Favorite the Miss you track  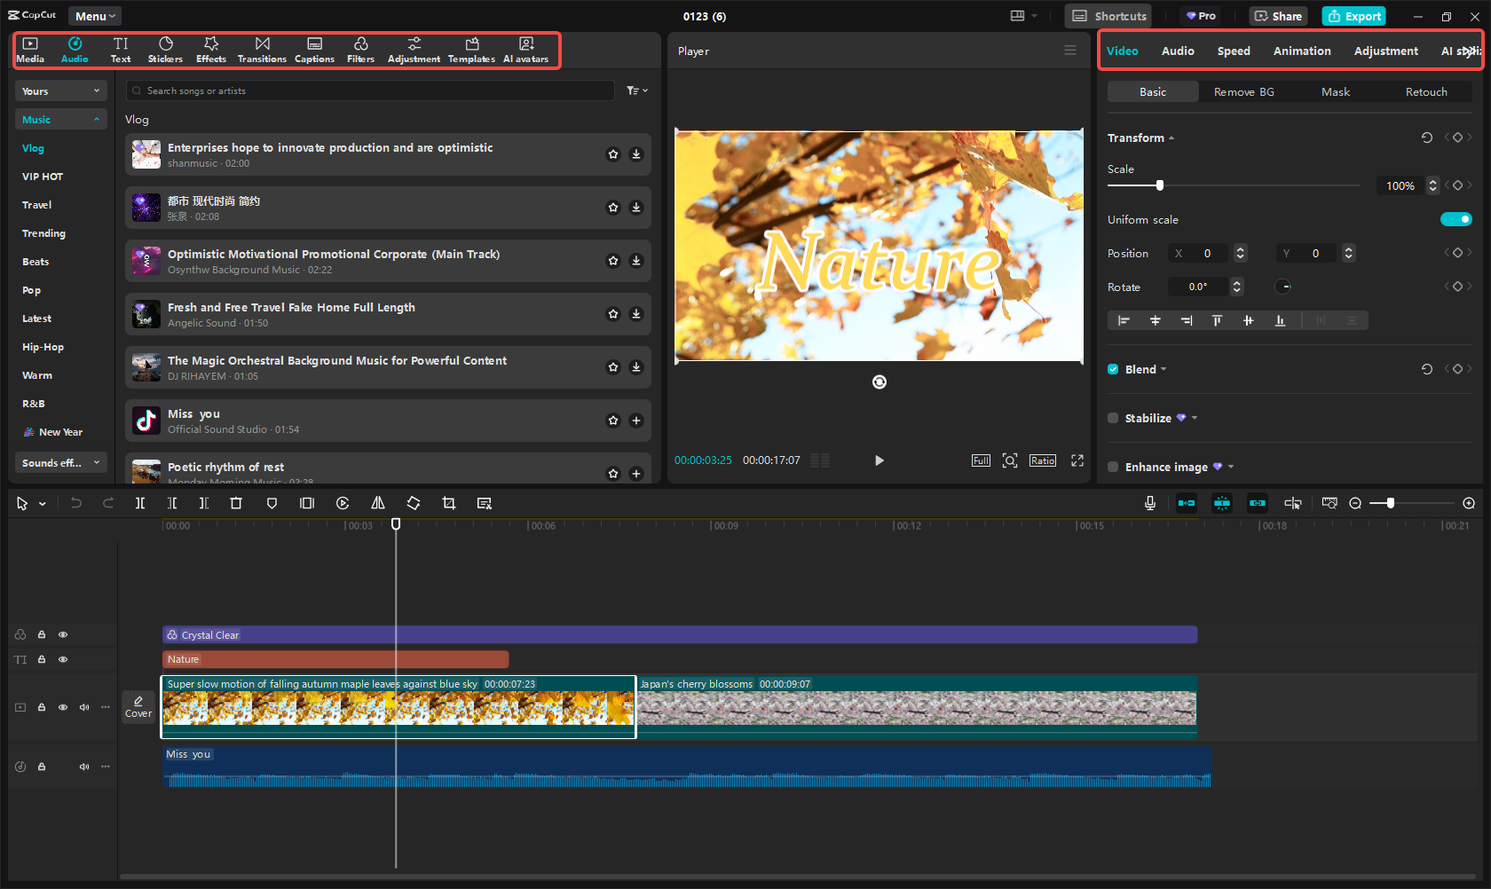pyautogui.click(x=612, y=421)
